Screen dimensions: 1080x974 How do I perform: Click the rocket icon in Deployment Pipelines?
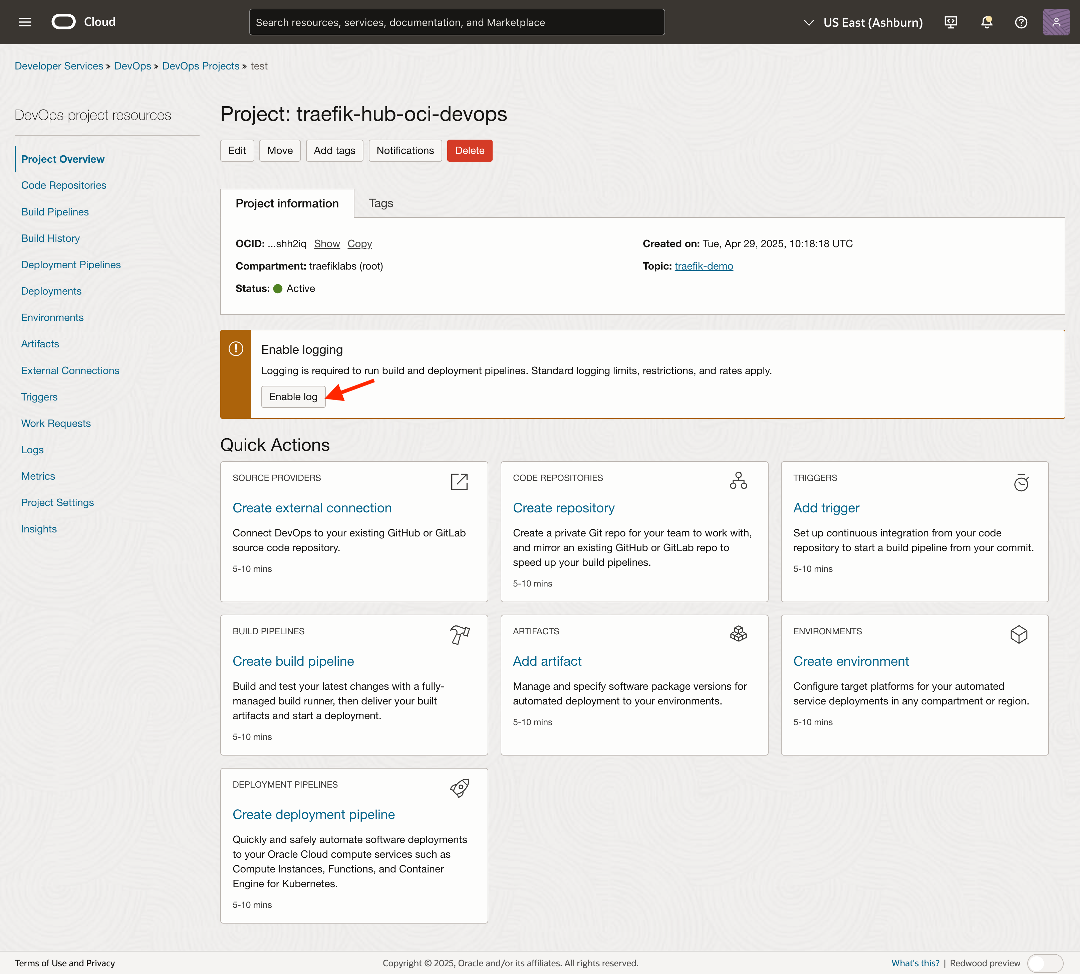pos(459,788)
